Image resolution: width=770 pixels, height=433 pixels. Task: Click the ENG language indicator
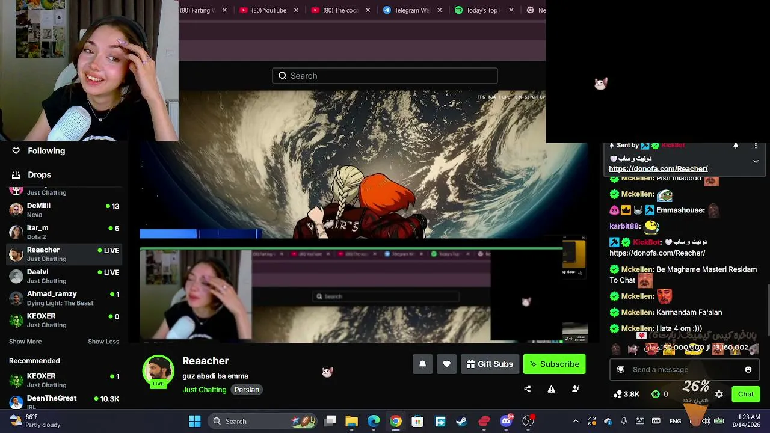coord(675,421)
